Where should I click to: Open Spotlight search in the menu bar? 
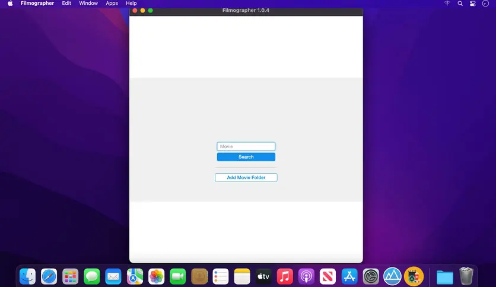pos(460,4)
